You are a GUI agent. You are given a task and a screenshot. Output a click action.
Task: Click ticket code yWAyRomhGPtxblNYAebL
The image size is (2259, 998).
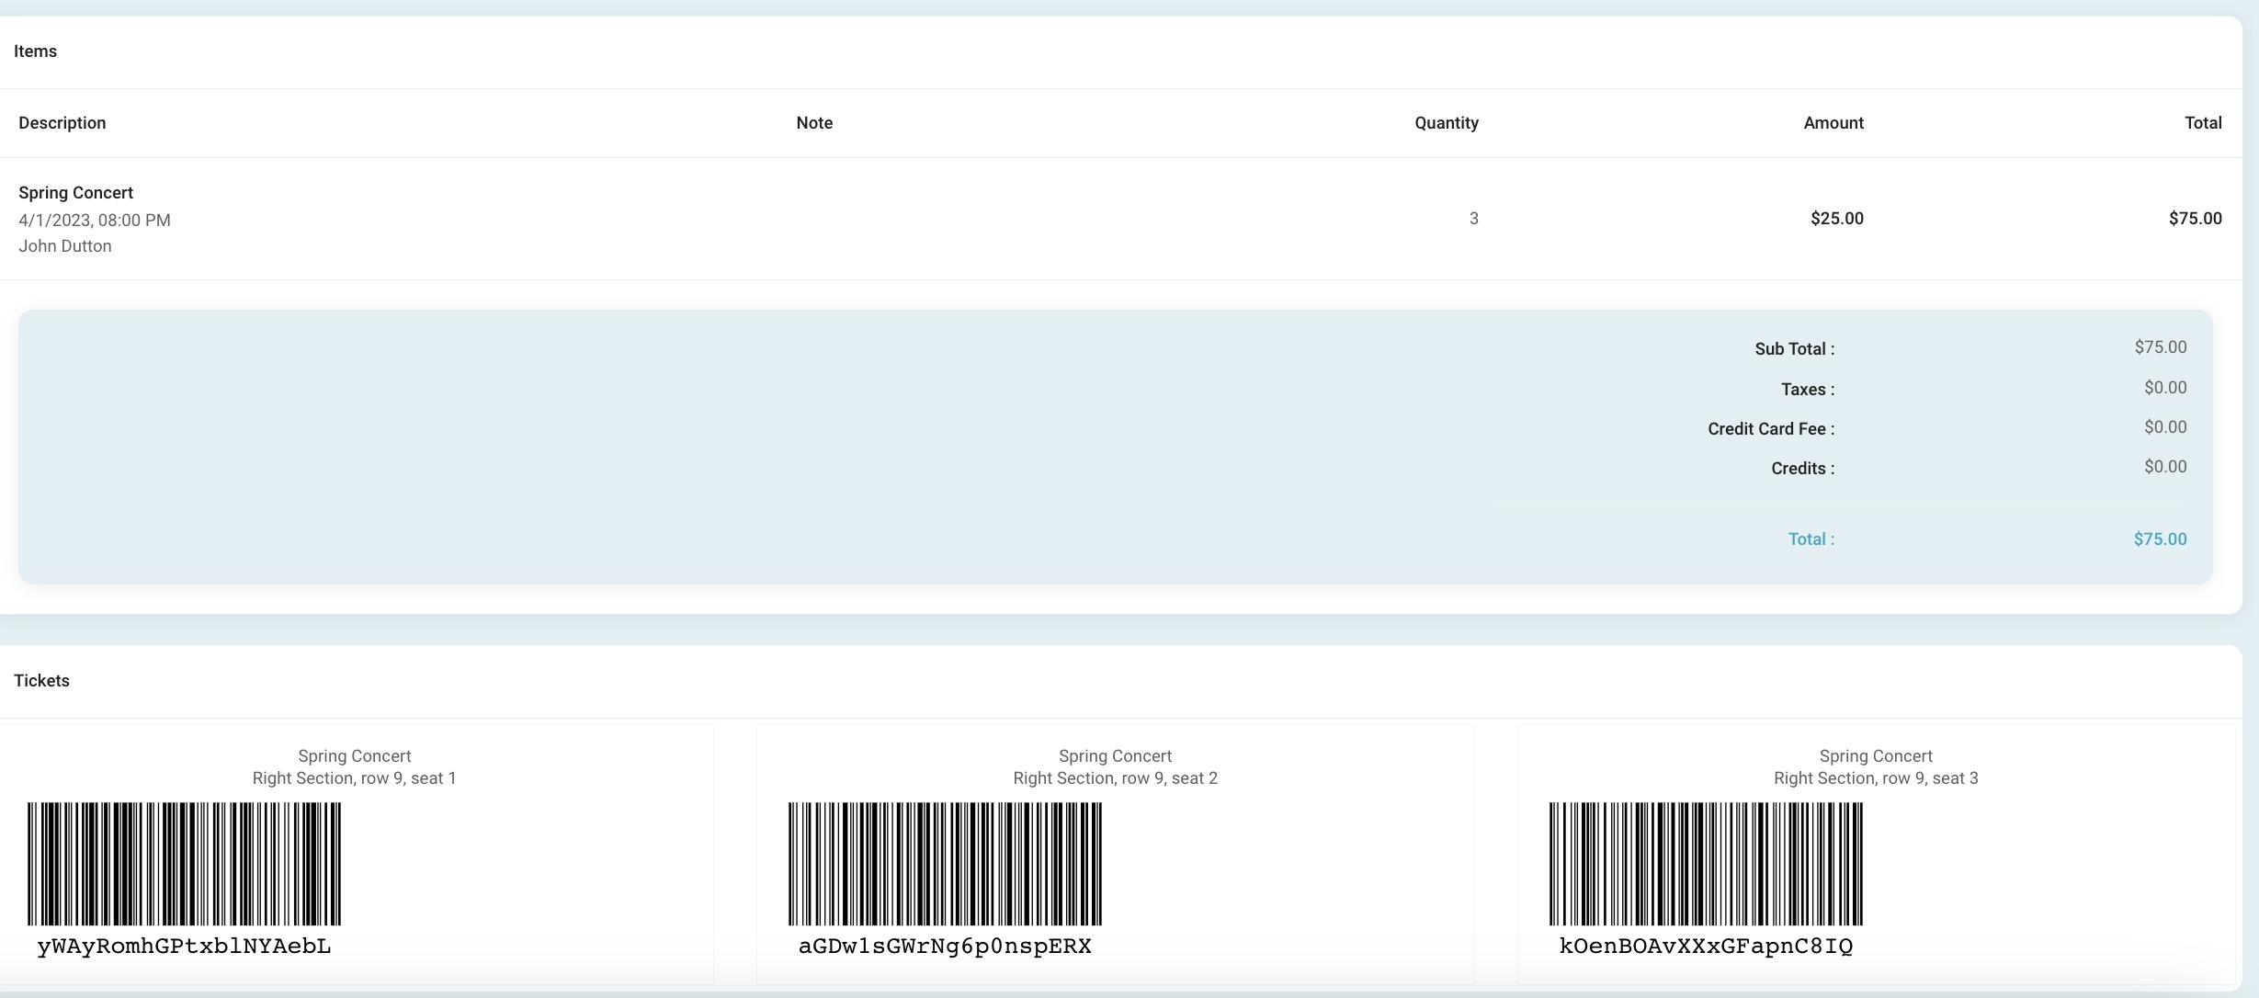[x=184, y=947]
